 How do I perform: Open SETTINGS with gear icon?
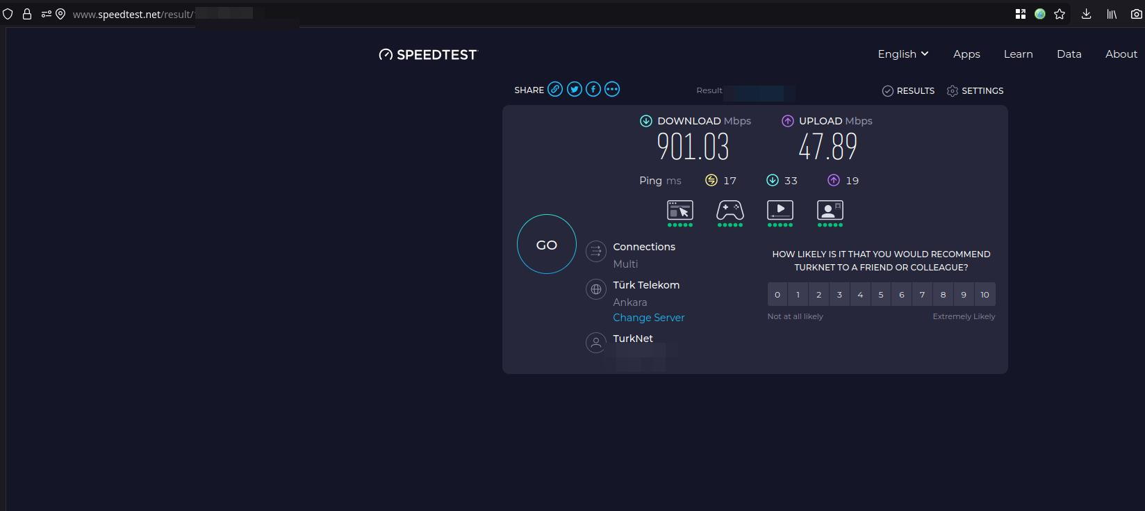pos(975,91)
